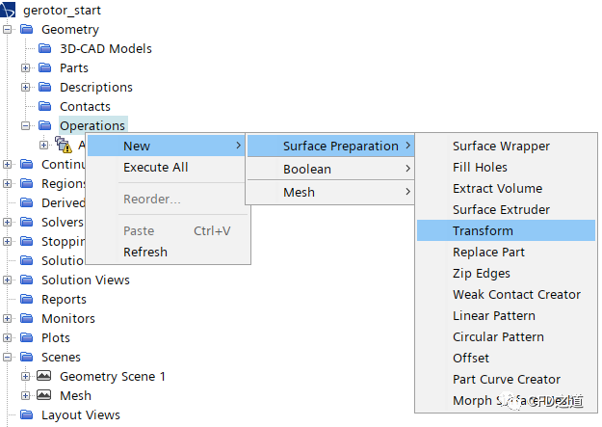Click the 3D-CAD Models folder icon
The height and width of the screenshot is (427, 602).
point(44,48)
